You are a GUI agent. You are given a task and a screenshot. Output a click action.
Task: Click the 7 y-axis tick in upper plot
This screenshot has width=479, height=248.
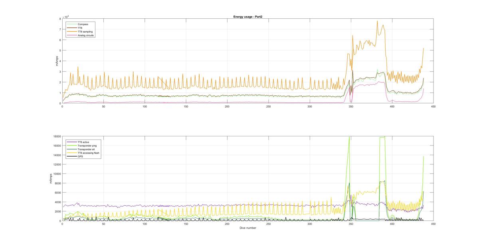coord(60,30)
